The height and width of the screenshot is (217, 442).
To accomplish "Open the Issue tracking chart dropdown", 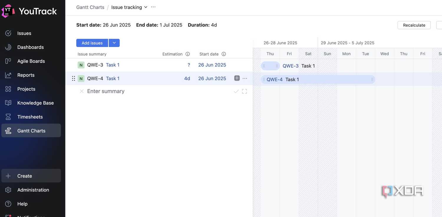I will 129,7.
